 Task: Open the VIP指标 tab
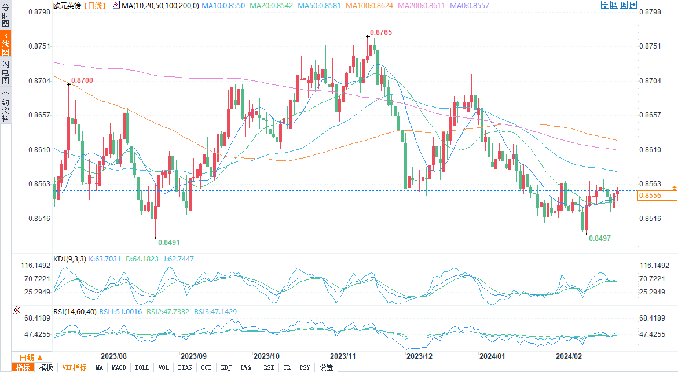tap(74, 367)
